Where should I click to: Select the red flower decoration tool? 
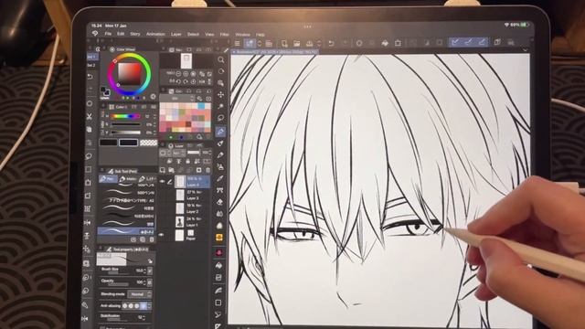(219, 252)
